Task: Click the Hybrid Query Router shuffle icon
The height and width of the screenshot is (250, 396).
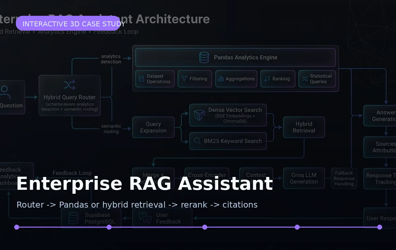Action: click(69, 85)
